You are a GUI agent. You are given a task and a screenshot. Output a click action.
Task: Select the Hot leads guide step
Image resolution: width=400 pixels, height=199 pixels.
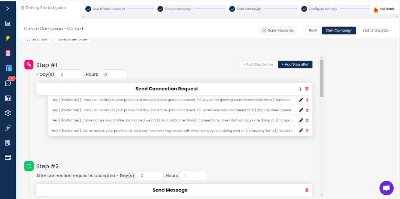384,9
